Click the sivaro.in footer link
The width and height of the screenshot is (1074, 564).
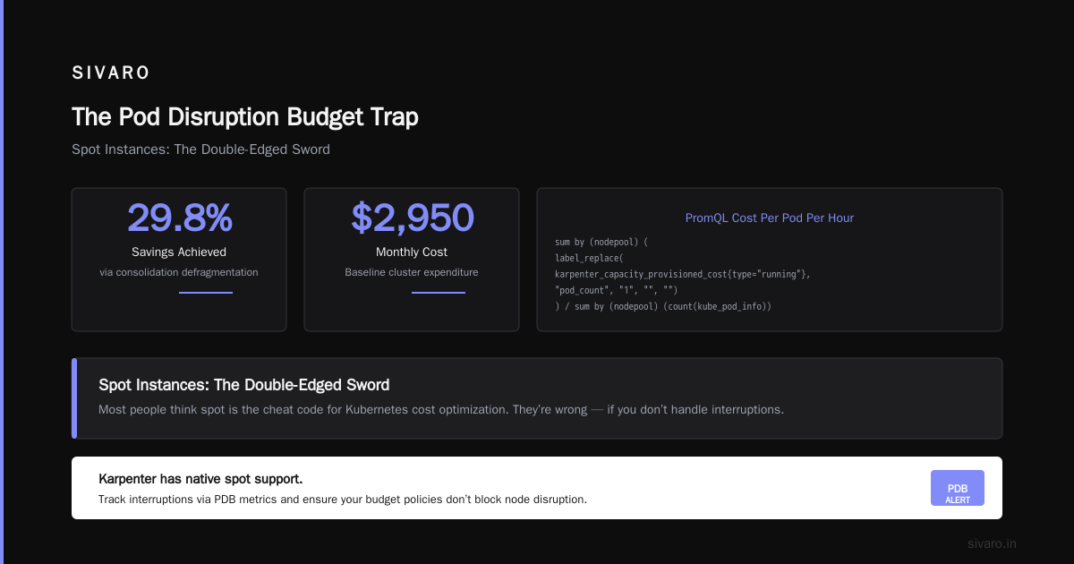[993, 543]
